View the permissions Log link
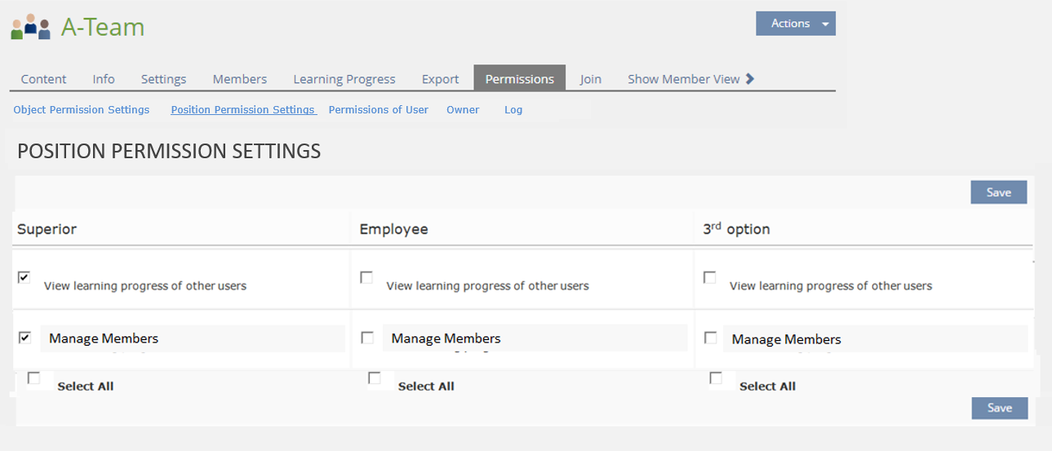The width and height of the screenshot is (1052, 451). (513, 109)
